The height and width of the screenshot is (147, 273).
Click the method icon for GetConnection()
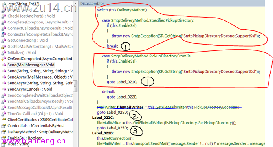pyautogui.click(x=4, y=40)
